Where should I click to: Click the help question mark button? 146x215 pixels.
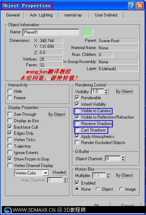point(132,6)
